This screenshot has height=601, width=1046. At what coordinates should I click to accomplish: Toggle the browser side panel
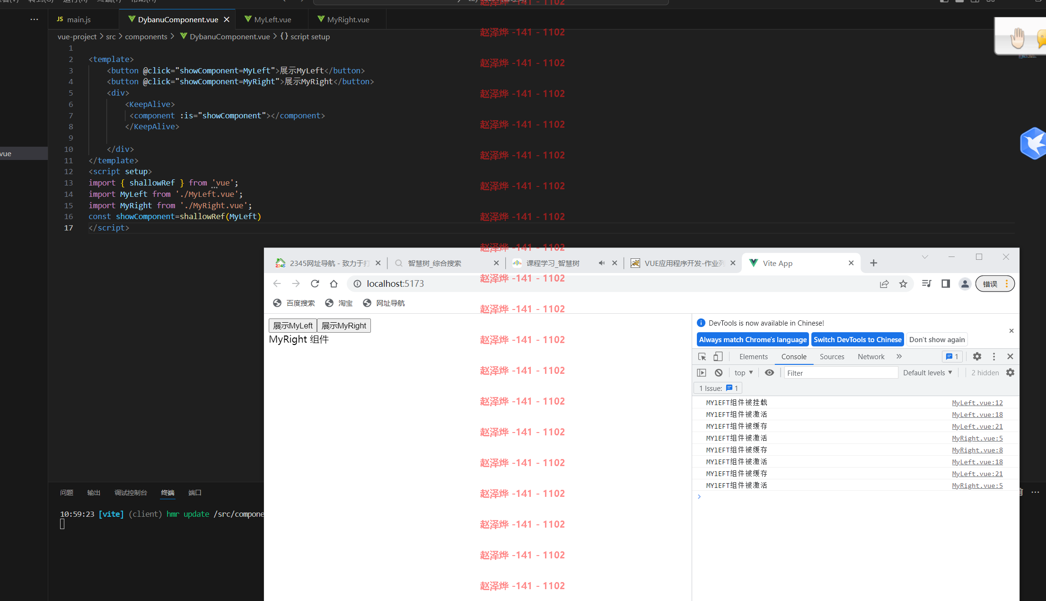946,283
